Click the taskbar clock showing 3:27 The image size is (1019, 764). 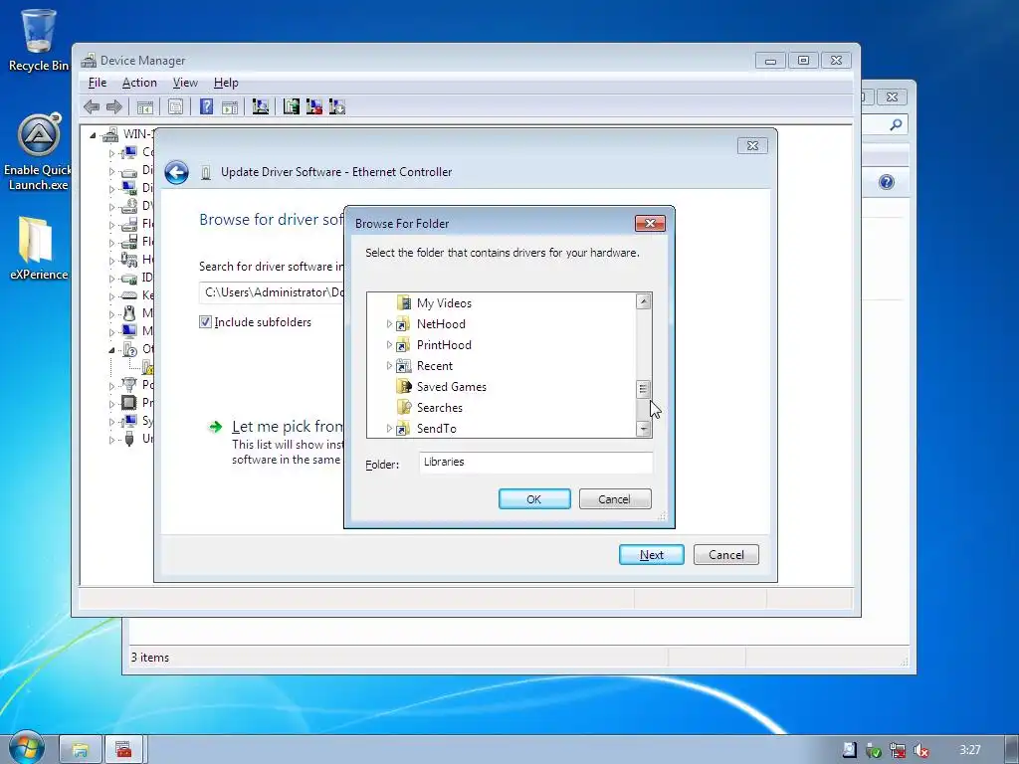[969, 750]
